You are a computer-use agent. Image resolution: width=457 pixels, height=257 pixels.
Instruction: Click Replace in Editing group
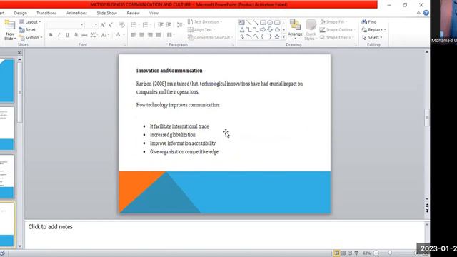374,30
